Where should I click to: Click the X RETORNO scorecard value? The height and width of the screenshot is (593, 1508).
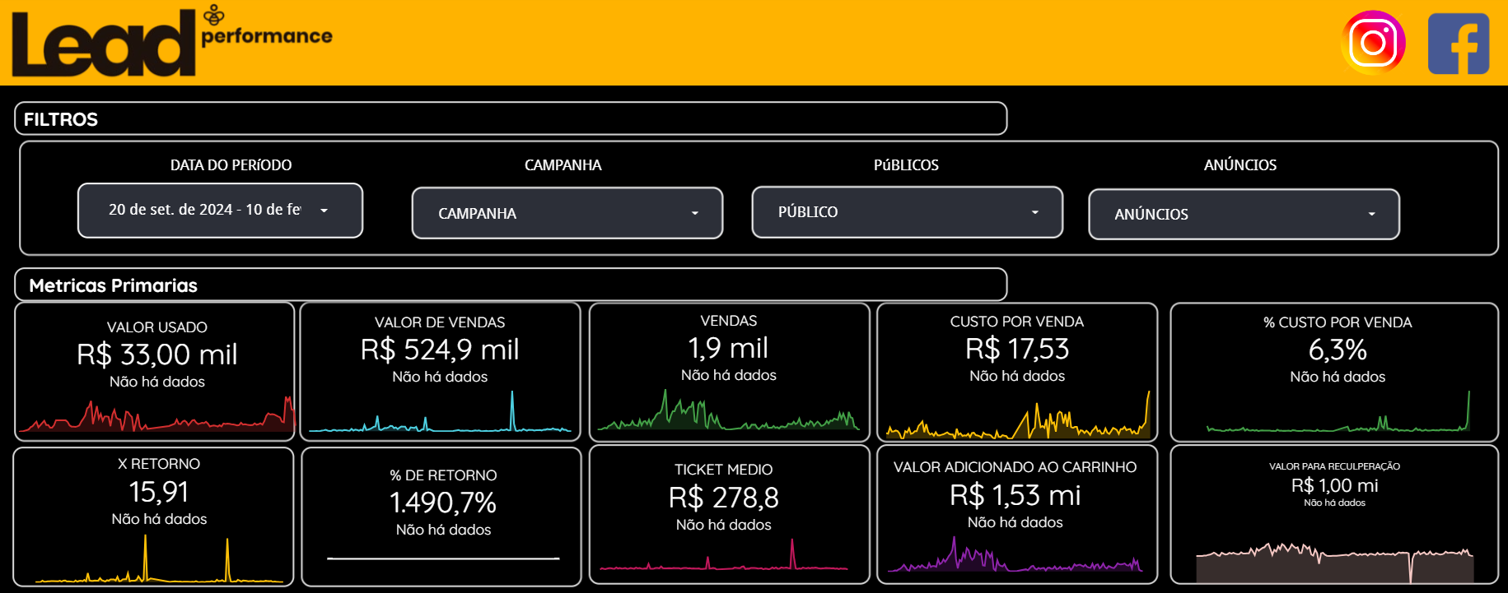(159, 492)
